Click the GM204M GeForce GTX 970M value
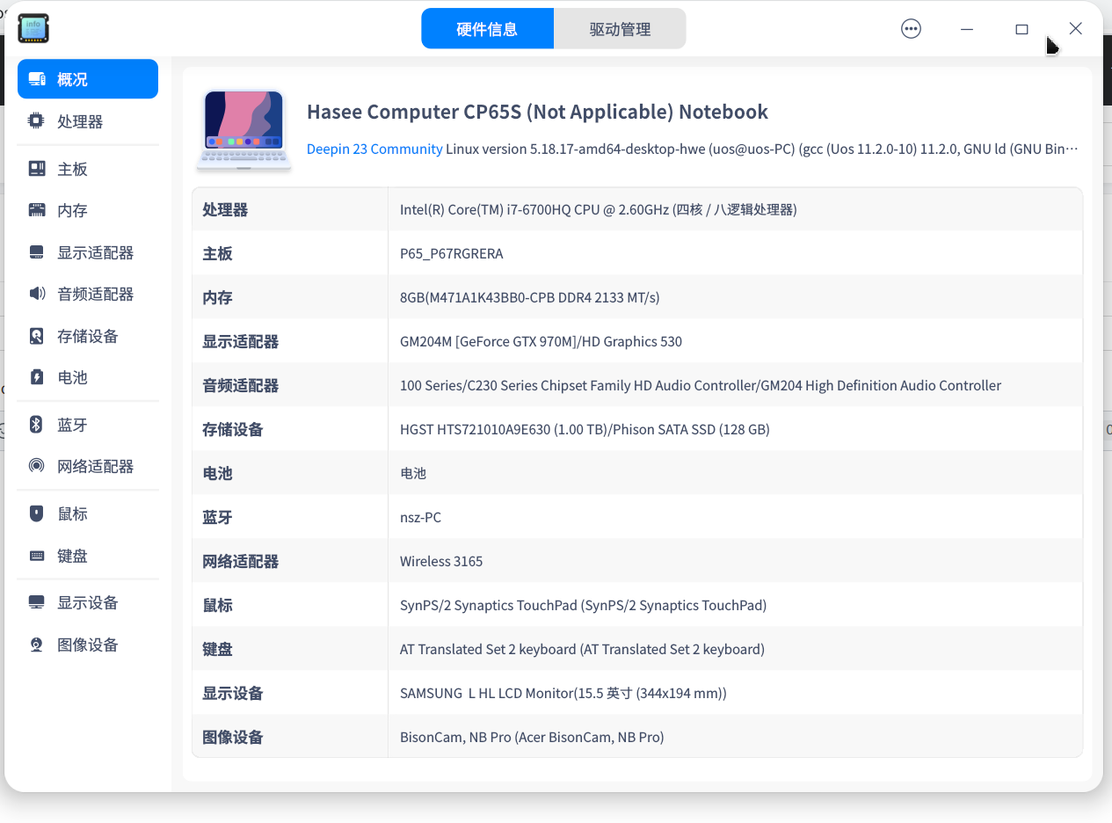Image resolution: width=1112 pixels, height=823 pixels. pos(541,341)
